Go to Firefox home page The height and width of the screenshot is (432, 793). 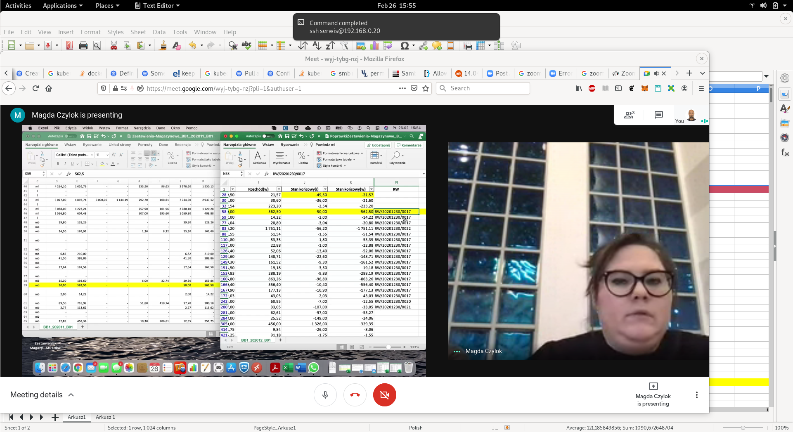pyautogui.click(x=49, y=88)
